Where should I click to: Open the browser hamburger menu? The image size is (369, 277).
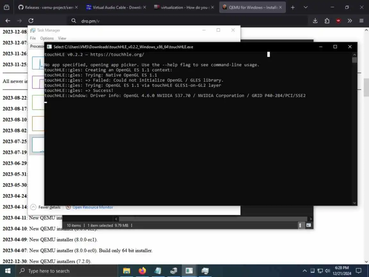click(361, 21)
